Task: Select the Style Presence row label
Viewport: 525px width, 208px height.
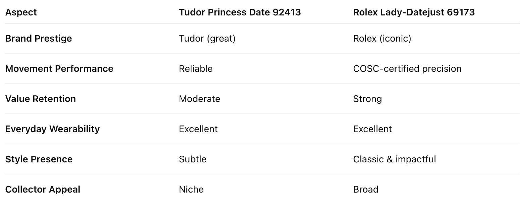Action: [x=39, y=159]
